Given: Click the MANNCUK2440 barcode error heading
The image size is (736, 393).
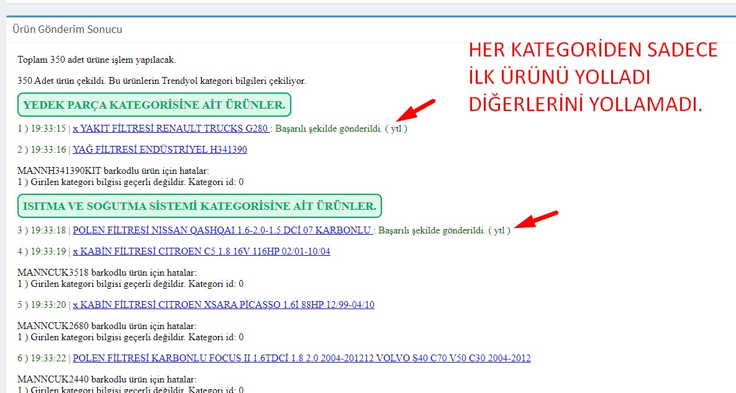Looking at the screenshot, I should click(107, 379).
